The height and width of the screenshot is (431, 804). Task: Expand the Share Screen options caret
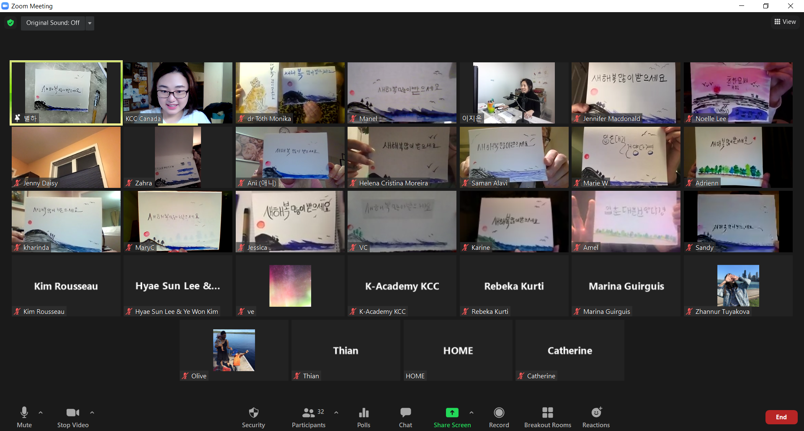pos(472,413)
